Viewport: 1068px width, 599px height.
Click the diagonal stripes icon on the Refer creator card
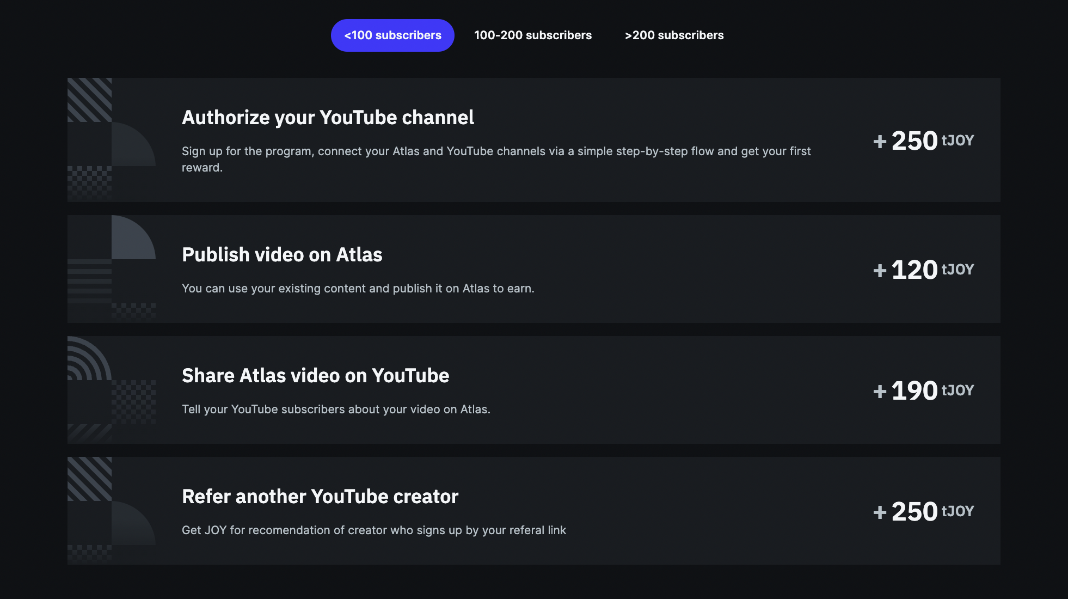pyautogui.click(x=89, y=479)
